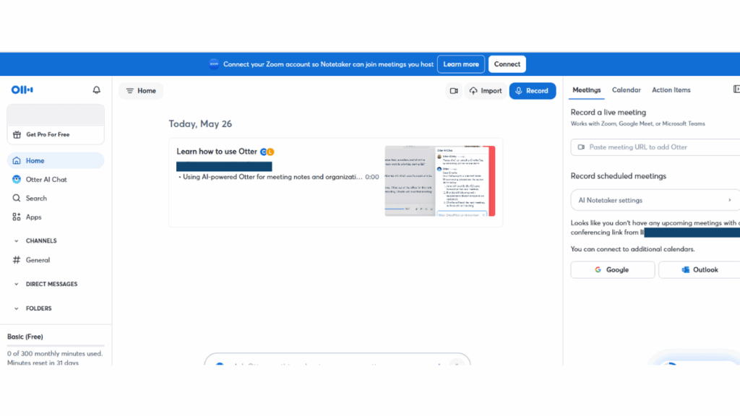Click the Zoom logo in banner
Viewport: 740px width, 416px height.
214,64
